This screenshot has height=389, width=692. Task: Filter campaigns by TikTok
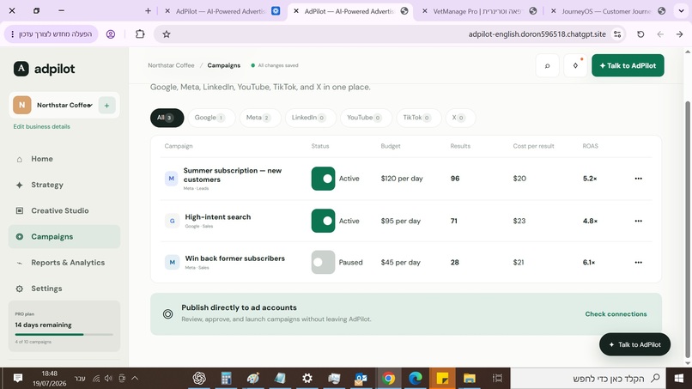418,118
